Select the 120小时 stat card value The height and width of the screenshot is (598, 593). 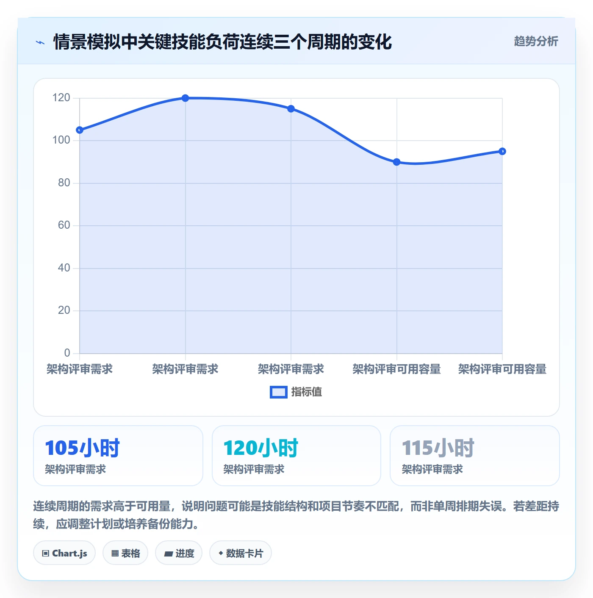click(x=261, y=448)
